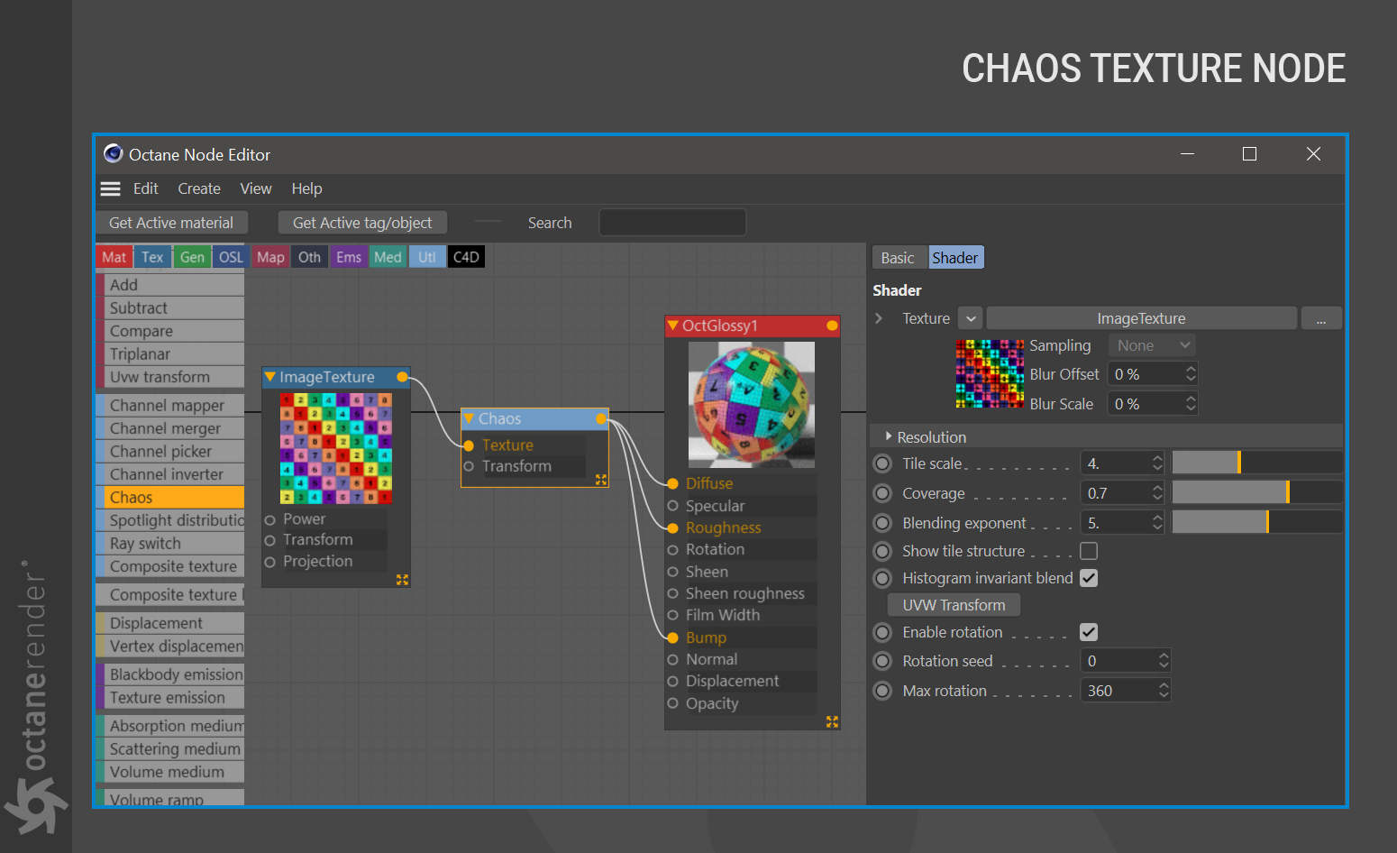The image size is (1397, 853).
Task: Select the Mat node category filter
Action: point(114,257)
